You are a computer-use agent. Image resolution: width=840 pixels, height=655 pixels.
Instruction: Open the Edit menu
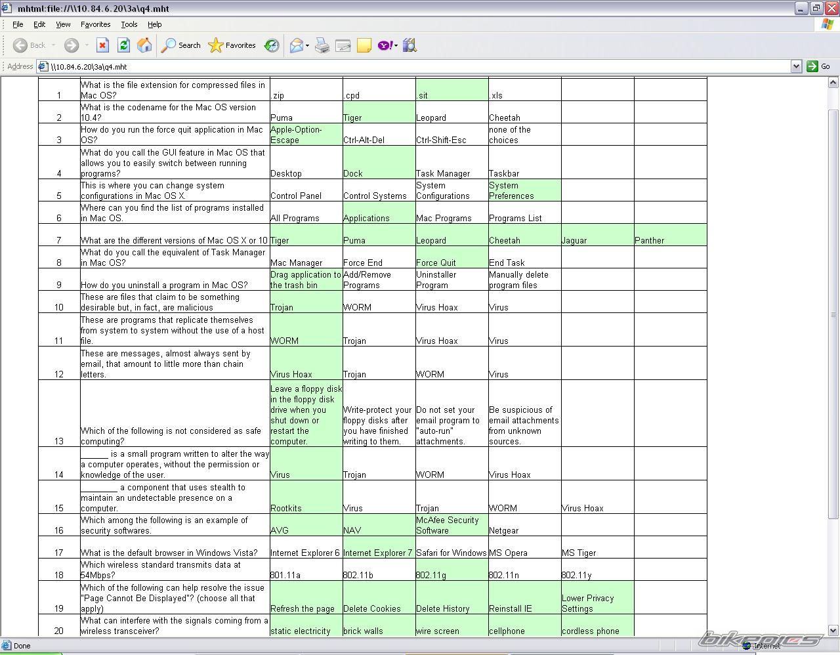39,24
